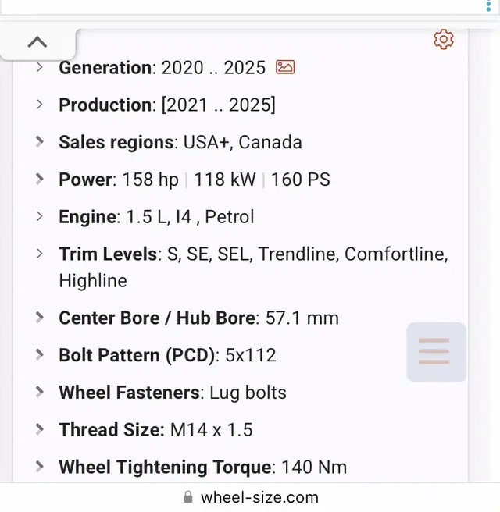Expand the Thread Size row
500x512 pixels.
(40, 429)
